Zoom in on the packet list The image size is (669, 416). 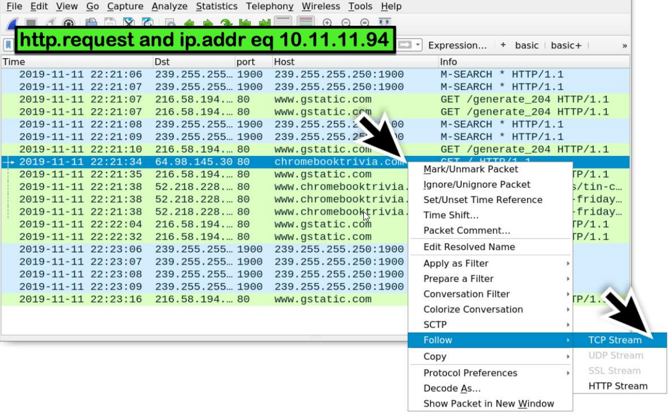328,23
